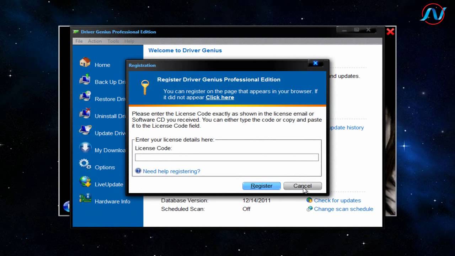Viewport: 455px width, 256px height.
Task: Click the Scheduled Scan label
Action: (183, 209)
